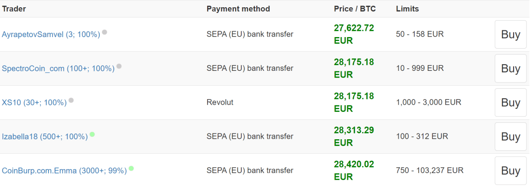Select Buy on the Izabella18 offer
Image resolution: width=530 pixels, height=186 pixels.
pyautogui.click(x=511, y=137)
